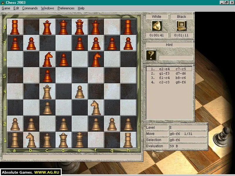The image size is (235, 176).
Task: Click the Evaluation field showing 59 B
Action: [x=188, y=146]
